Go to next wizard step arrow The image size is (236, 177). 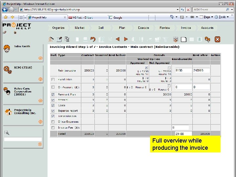(126, 39)
